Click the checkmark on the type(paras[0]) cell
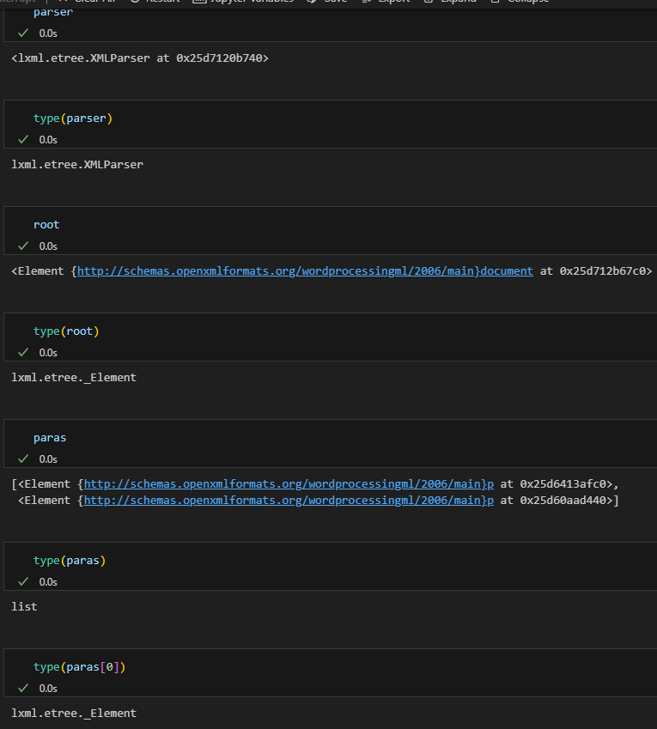This screenshot has width=657, height=729. (x=22, y=688)
